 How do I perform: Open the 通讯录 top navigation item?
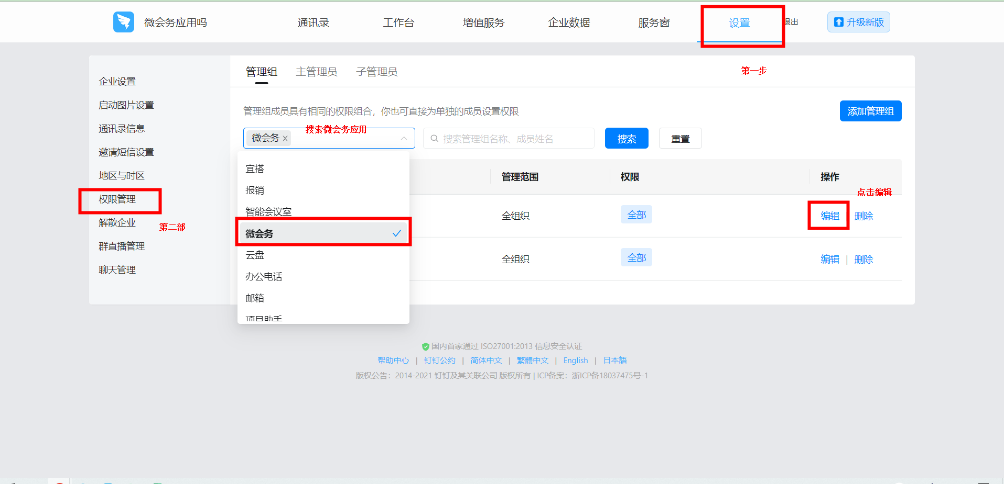(x=314, y=22)
